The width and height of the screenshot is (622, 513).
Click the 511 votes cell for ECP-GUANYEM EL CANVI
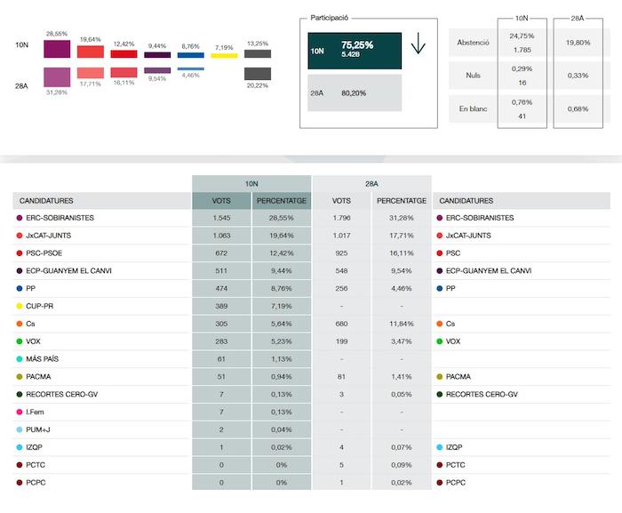tap(221, 271)
